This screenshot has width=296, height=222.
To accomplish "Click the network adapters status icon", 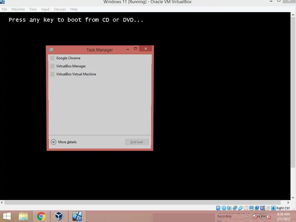I will tap(235, 208).
